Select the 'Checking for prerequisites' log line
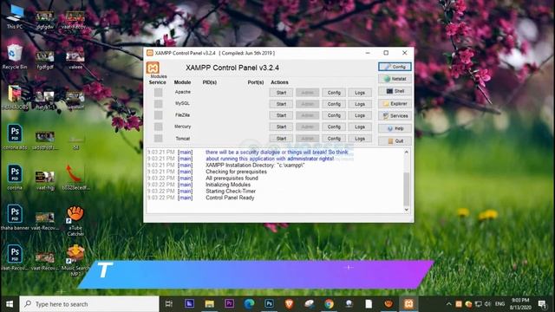Screen dimensions: 555x312 pyautogui.click(x=236, y=172)
